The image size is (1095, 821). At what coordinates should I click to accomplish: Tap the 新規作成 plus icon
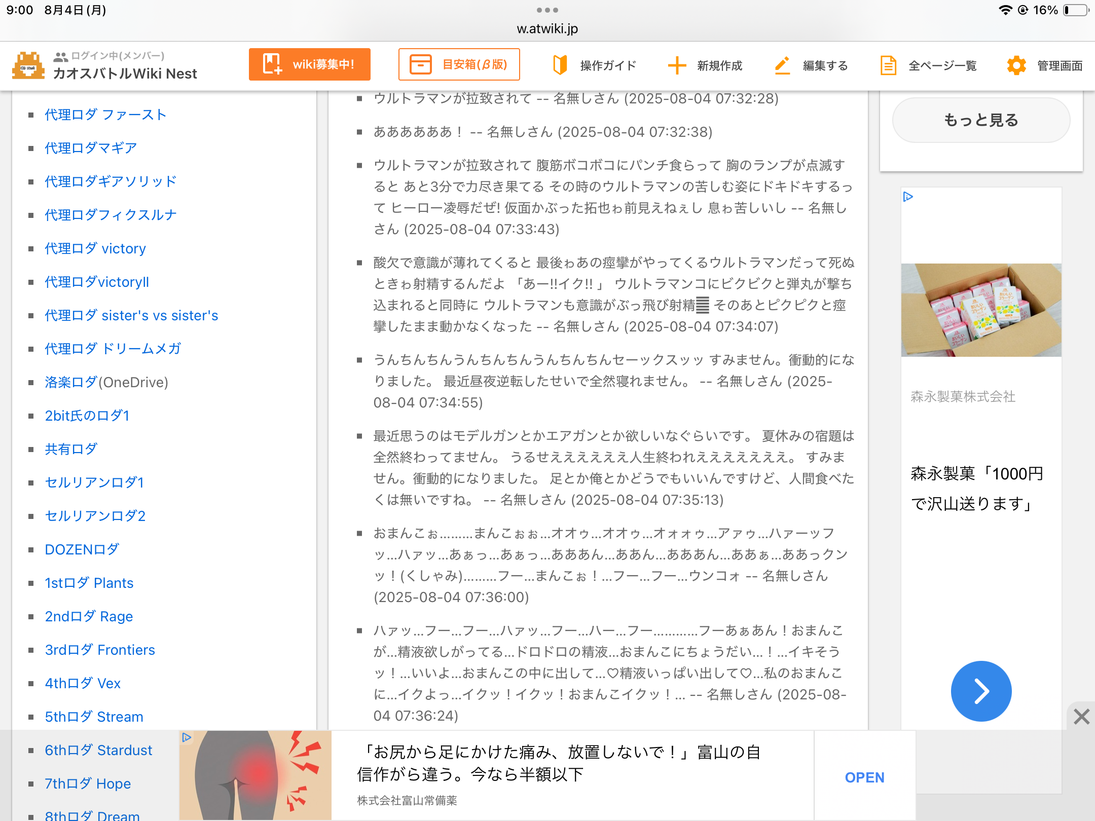(x=677, y=65)
